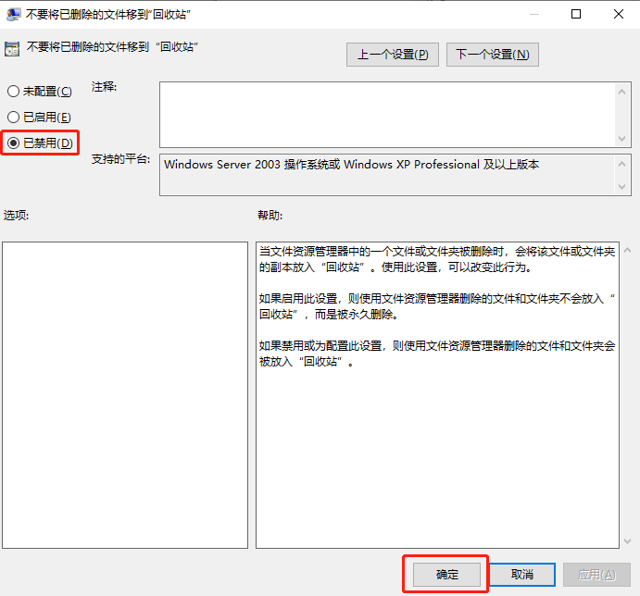Click the comment box up scroll arrow

pyautogui.click(x=621, y=92)
